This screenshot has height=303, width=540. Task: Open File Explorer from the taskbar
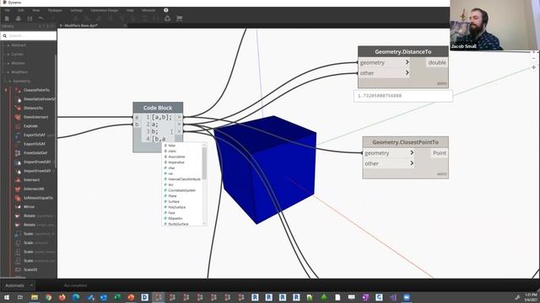pyautogui.click(x=35, y=297)
